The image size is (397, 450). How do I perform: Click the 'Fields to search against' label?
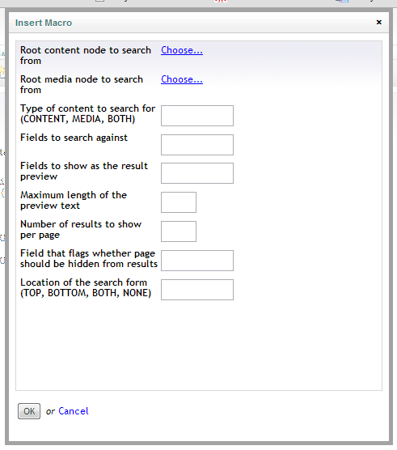(74, 138)
